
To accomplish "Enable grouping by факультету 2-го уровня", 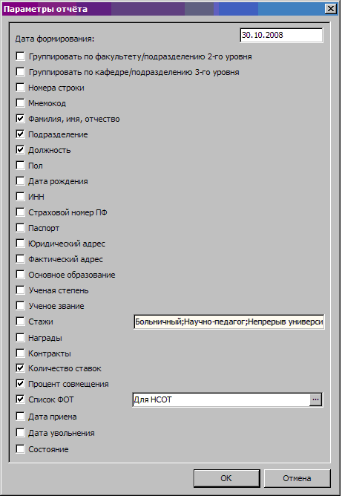I will pyautogui.click(x=20, y=56).
